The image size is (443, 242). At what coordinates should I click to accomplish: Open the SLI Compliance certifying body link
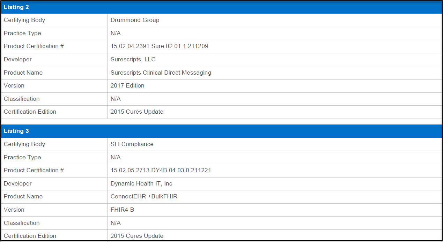tap(132, 144)
